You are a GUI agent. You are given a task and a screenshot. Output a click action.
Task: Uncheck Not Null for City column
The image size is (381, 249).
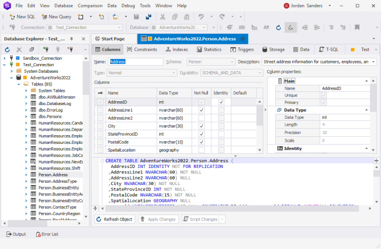[201, 126]
